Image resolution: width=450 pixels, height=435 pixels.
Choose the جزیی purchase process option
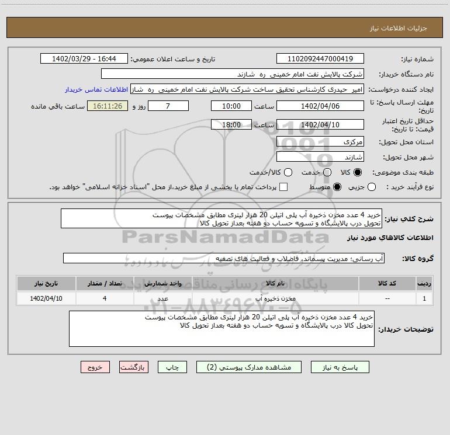(372, 187)
